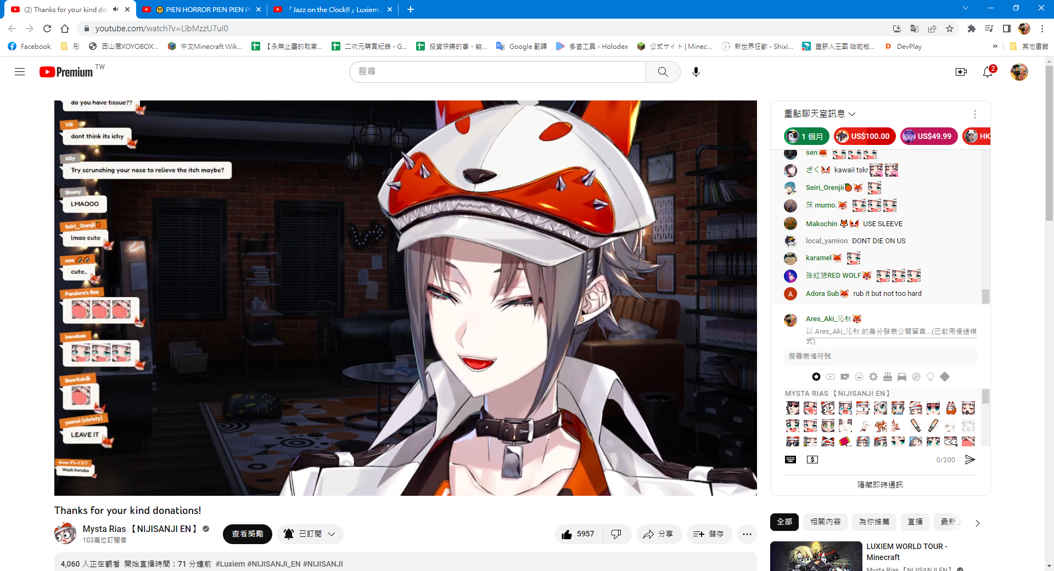
Task: Open Mysta Rias channel avatar
Action: click(x=65, y=534)
